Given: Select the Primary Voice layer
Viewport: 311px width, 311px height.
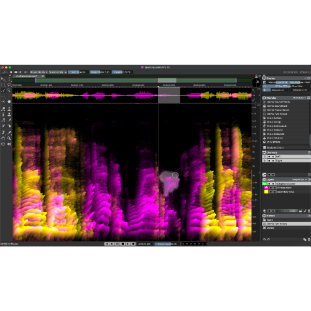Looking at the screenshot, I should pos(284,188).
